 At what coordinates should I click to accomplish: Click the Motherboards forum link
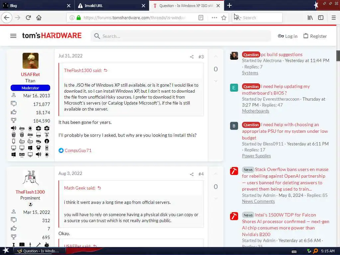coord(255,111)
